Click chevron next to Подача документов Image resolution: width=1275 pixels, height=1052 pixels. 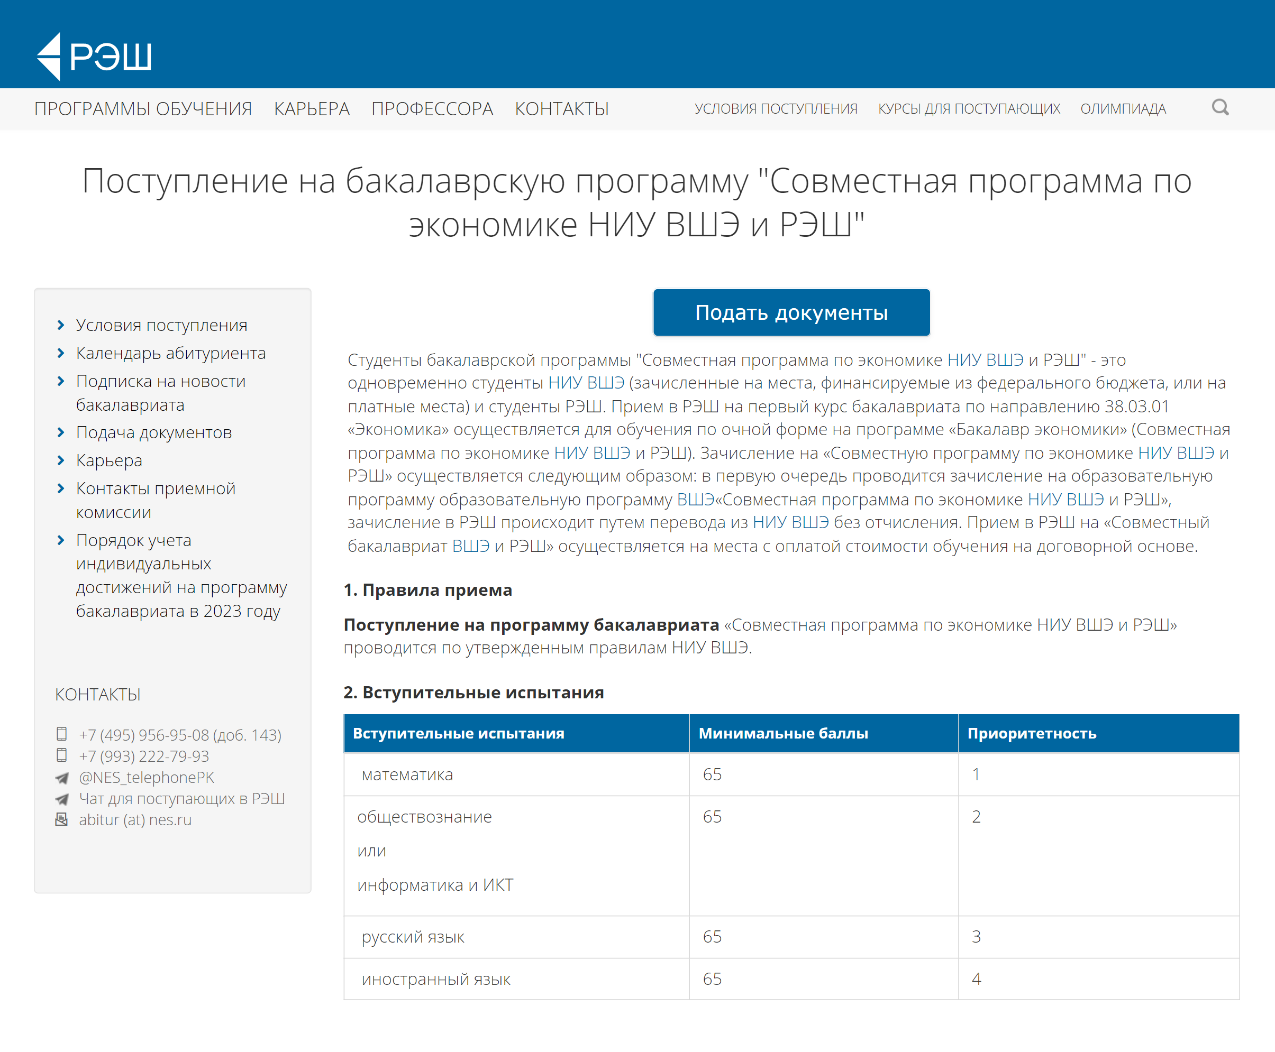pos(61,432)
